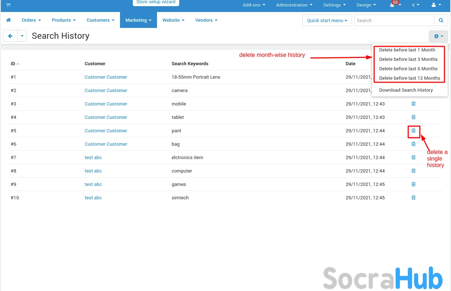451x291 pixels.
Task: Select Delete before last 3 Months
Action: click(x=408, y=59)
